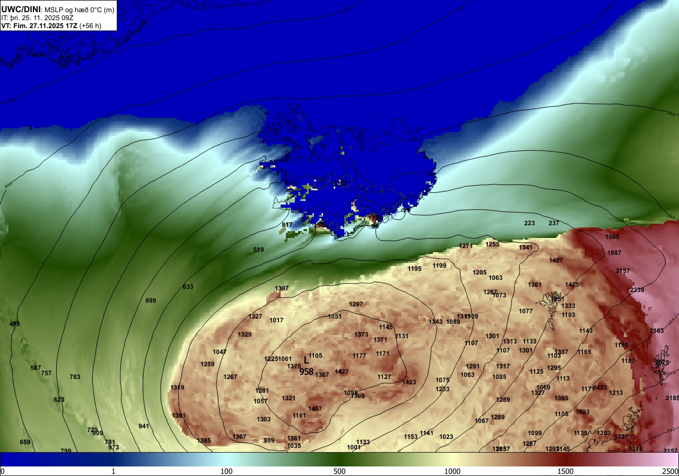Click the 1000 tick on the color bar
Screen dimensions: 679x476
tap(452, 471)
